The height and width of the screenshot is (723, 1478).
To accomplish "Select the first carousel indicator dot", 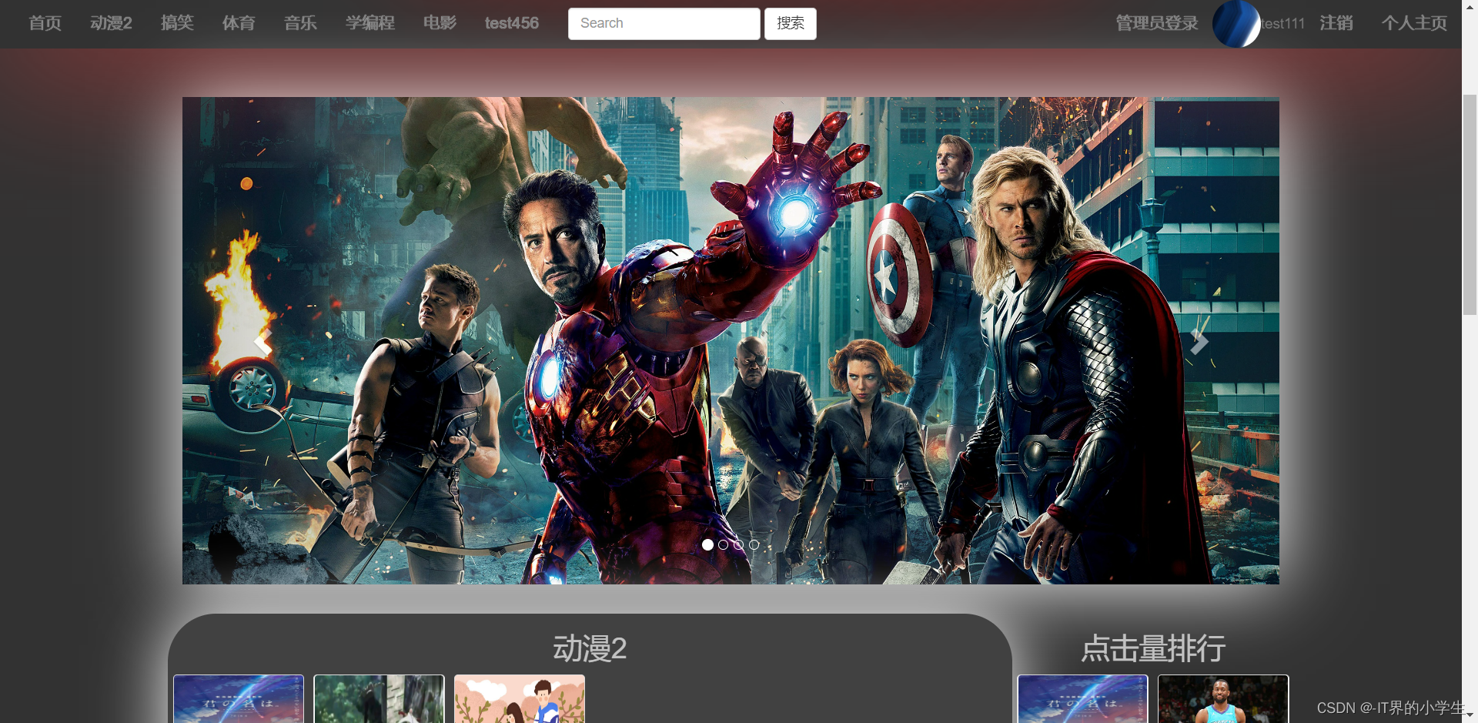I will pos(707,544).
